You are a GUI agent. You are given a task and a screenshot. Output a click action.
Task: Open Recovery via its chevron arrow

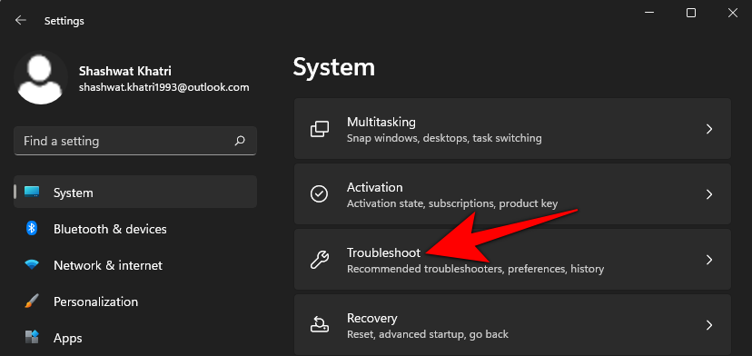pos(709,325)
